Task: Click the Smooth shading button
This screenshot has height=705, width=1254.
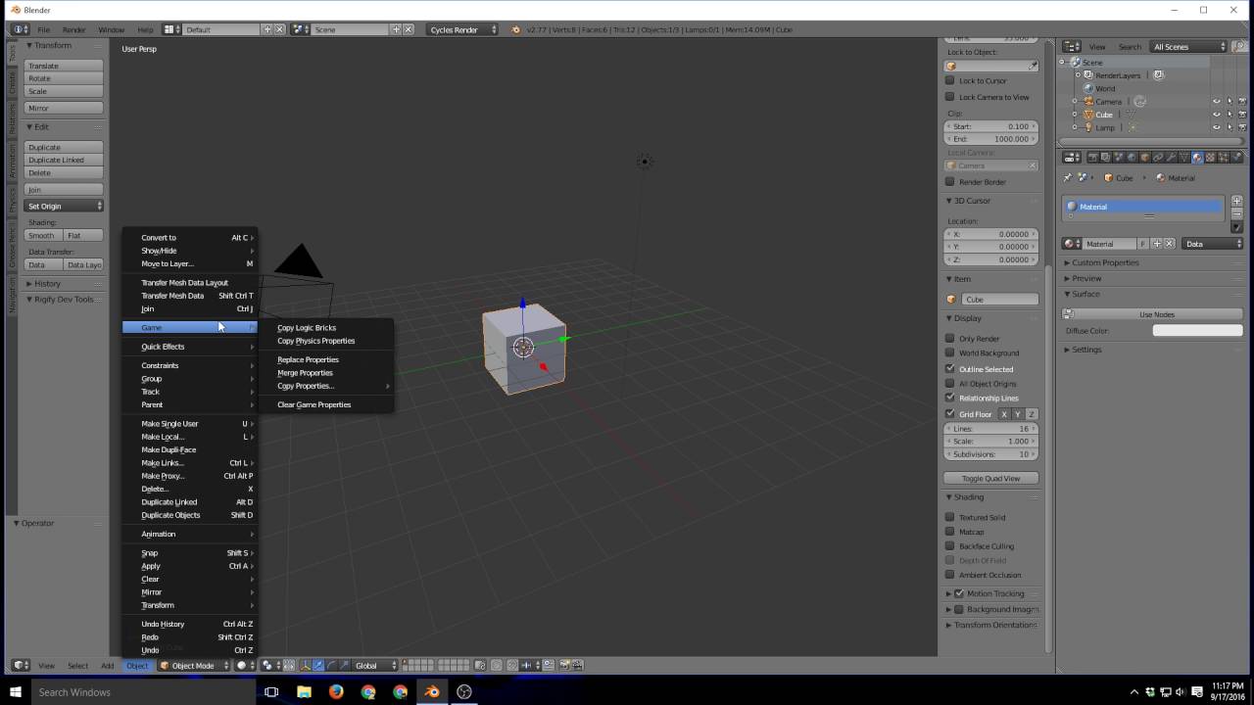Action: tap(43, 236)
